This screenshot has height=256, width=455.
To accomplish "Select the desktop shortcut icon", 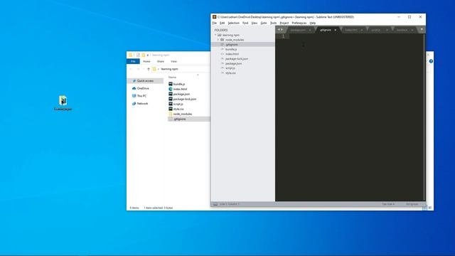I will [63, 103].
